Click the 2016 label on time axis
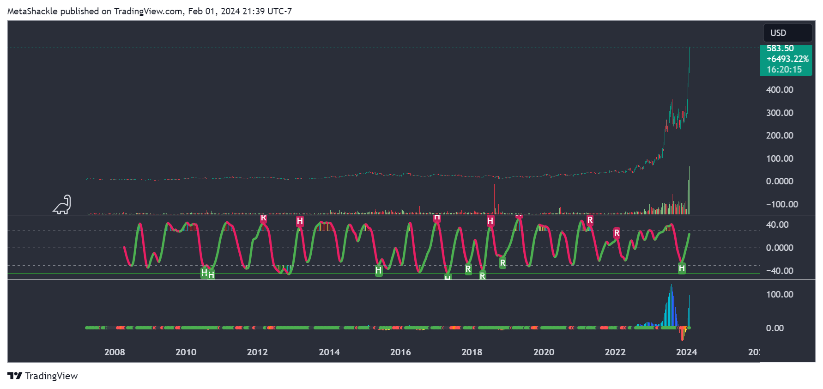 click(x=400, y=352)
